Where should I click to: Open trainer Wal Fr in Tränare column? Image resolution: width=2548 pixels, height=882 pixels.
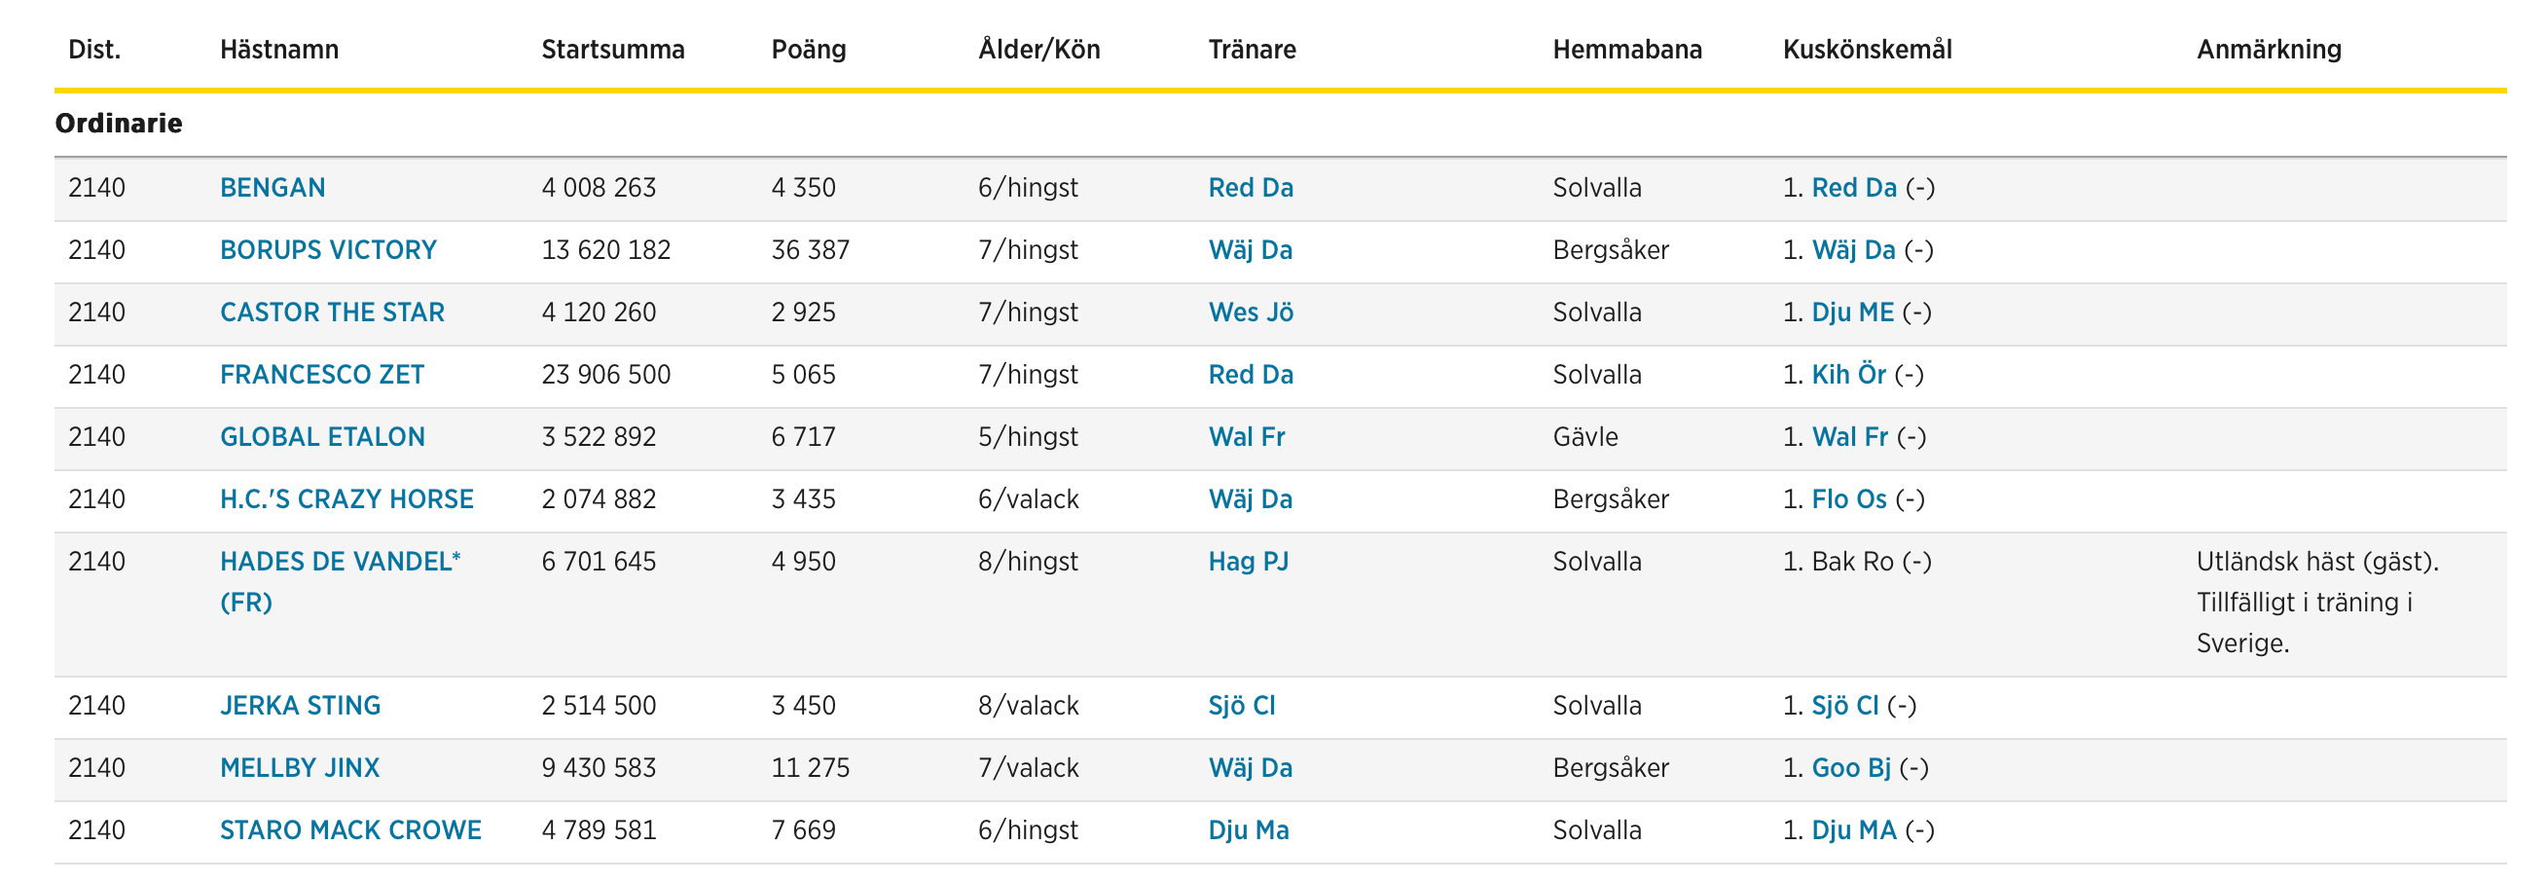point(1247,436)
